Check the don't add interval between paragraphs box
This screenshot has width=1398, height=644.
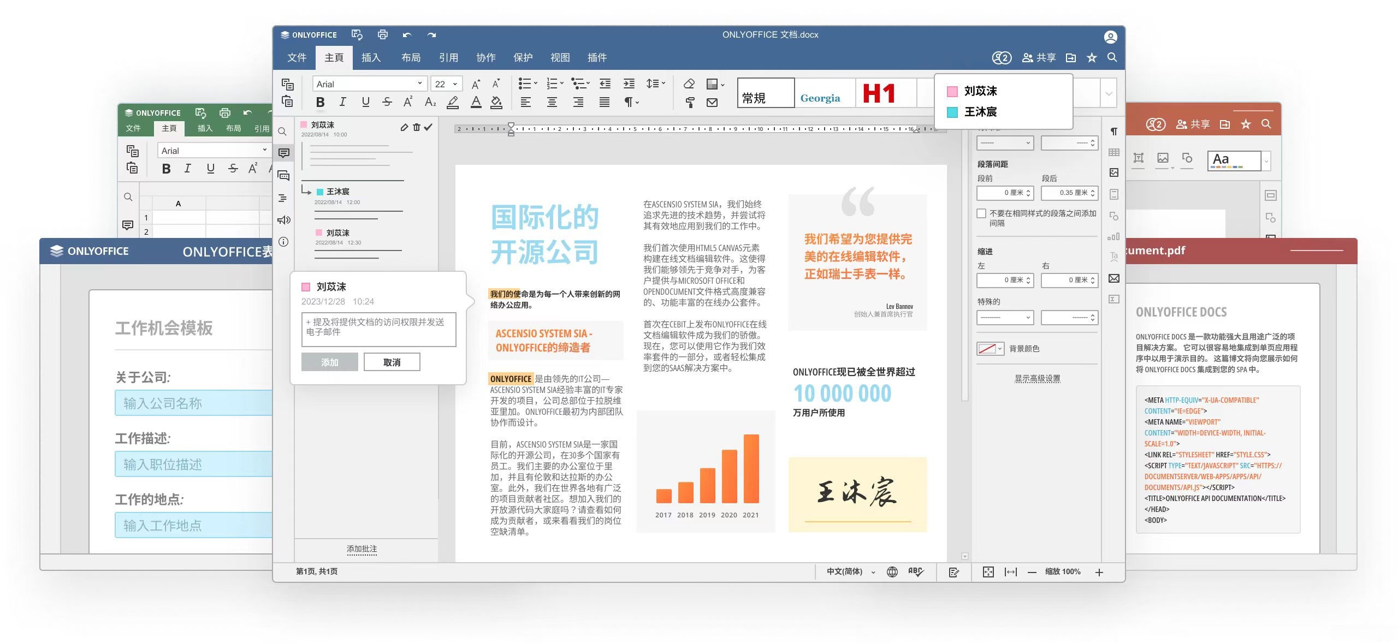pyautogui.click(x=981, y=213)
